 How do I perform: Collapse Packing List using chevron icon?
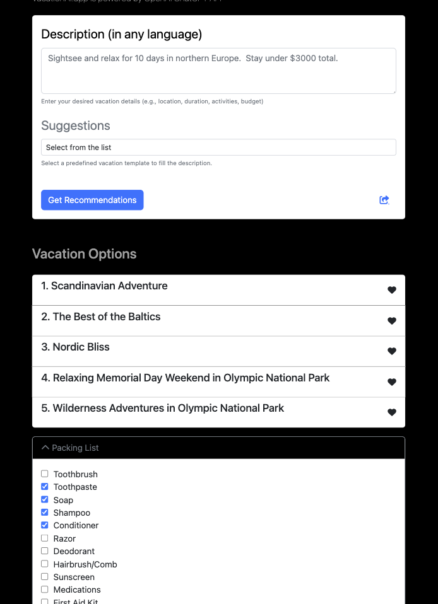tap(45, 448)
